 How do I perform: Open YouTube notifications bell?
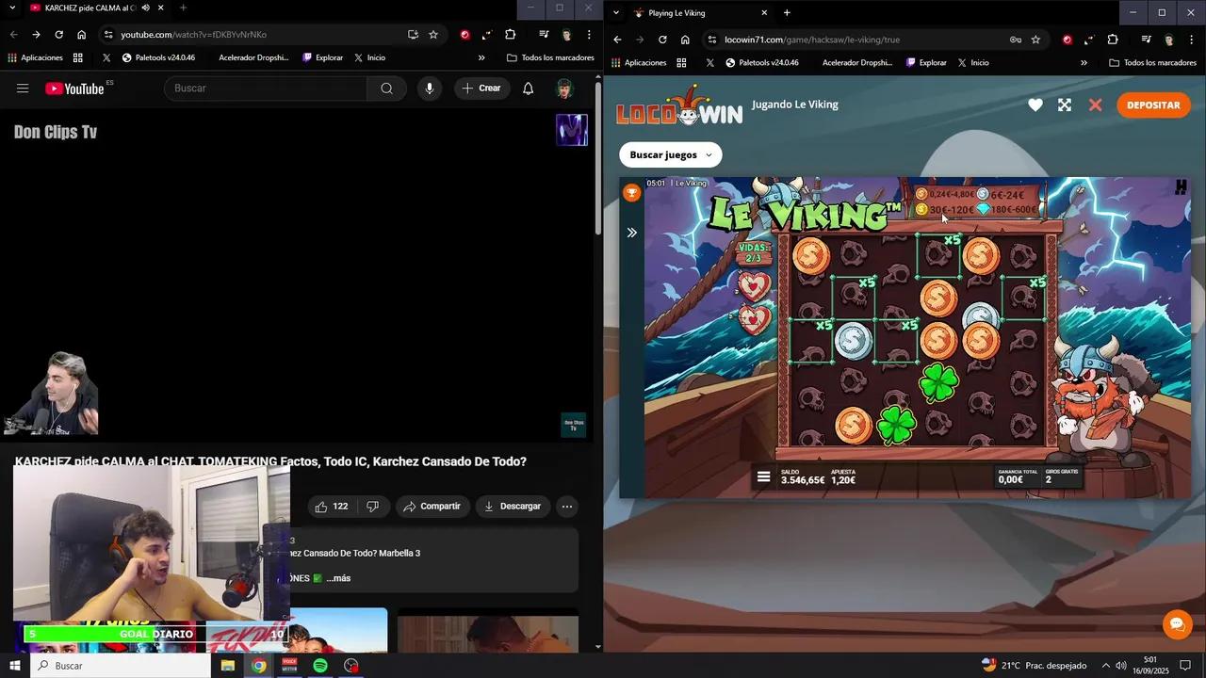(529, 89)
